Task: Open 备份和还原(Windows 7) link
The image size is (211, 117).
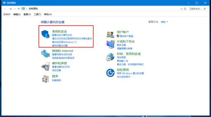Action: tap(64, 42)
